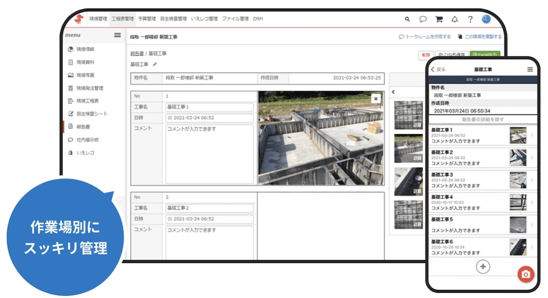548x298 pixels.
Task: Click the コメント textarea in report No 1
Action: [209, 154]
